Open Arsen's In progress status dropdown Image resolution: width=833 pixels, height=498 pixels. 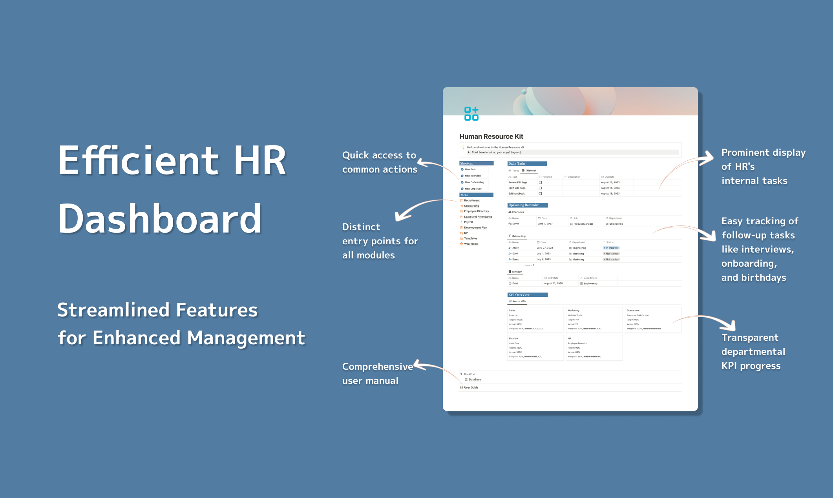click(611, 248)
